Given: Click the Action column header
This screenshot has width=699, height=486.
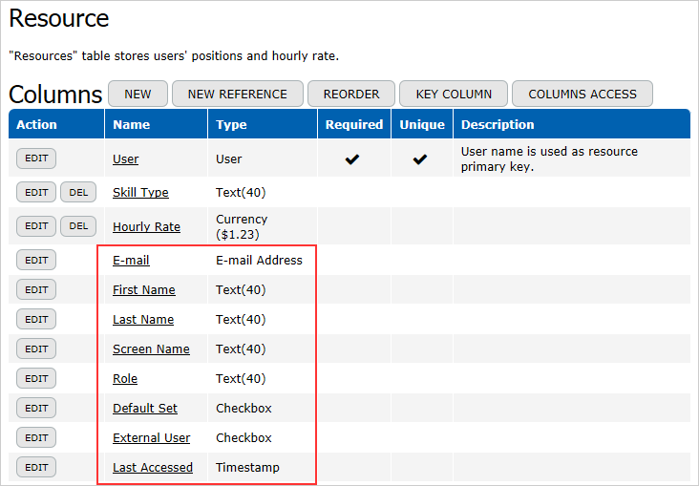Looking at the screenshot, I should 56,124.
